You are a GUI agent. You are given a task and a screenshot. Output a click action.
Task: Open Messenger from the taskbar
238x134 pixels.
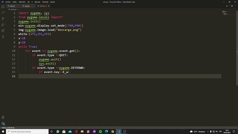click(x=94, y=131)
